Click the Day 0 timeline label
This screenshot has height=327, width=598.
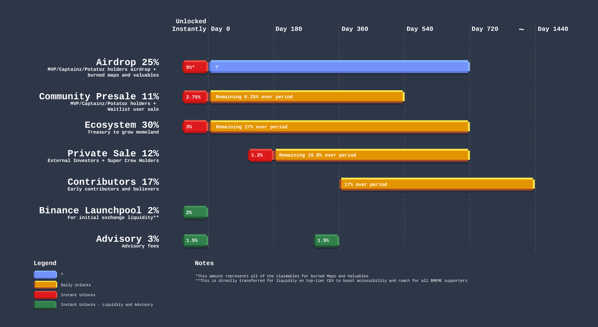(220, 29)
